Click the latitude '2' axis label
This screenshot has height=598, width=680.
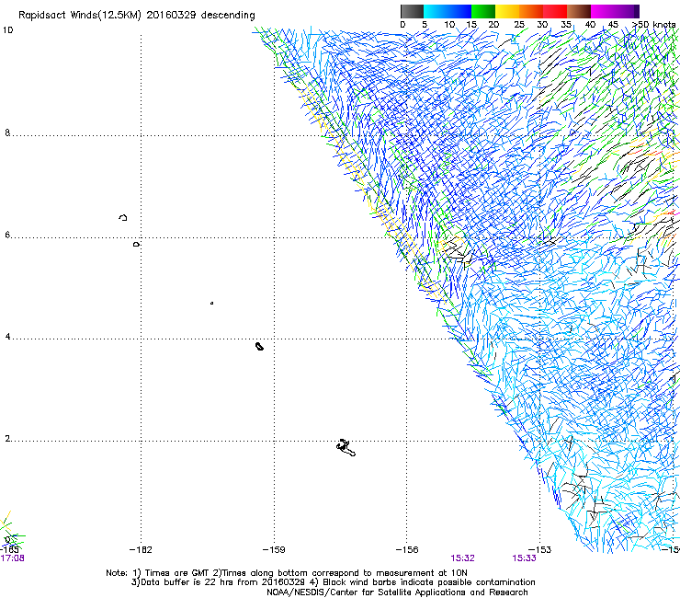coord(7,439)
